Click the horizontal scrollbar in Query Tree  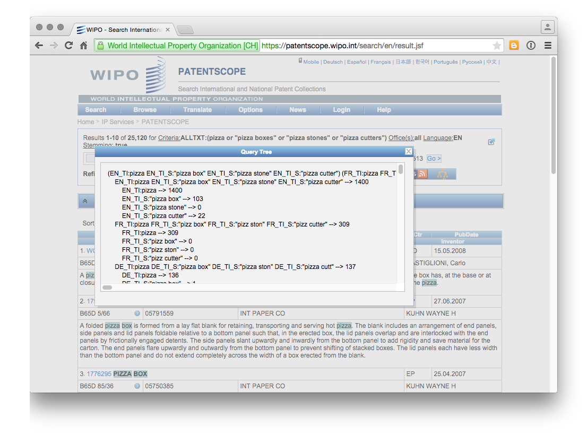(x=107, y=287)
